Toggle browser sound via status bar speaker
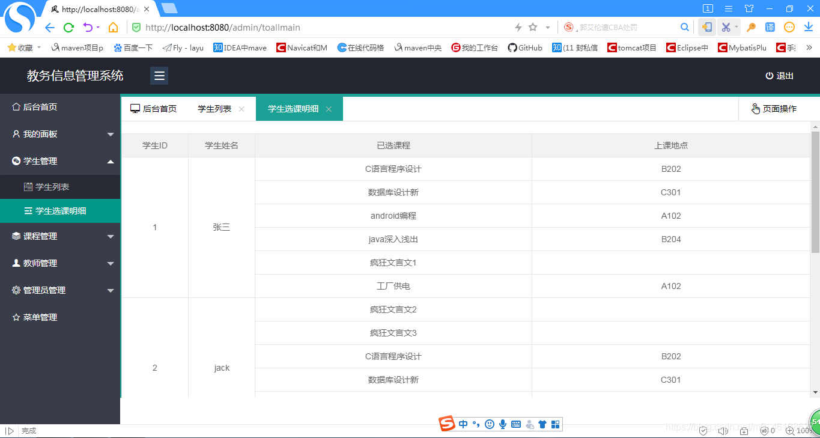This screenshot has height=438, width=820. click(723, 431)
